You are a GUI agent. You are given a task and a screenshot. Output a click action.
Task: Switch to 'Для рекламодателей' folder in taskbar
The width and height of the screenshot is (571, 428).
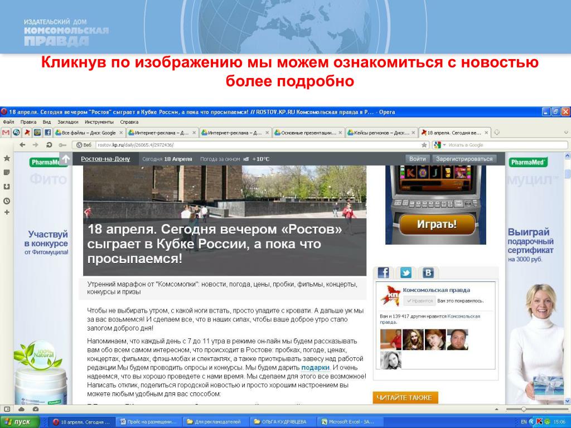pyautogui.click(x=215, y=422)
